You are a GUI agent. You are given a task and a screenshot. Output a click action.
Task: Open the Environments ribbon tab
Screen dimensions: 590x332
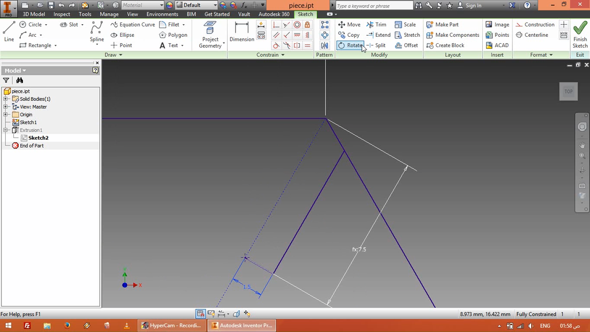pos(162,14)
